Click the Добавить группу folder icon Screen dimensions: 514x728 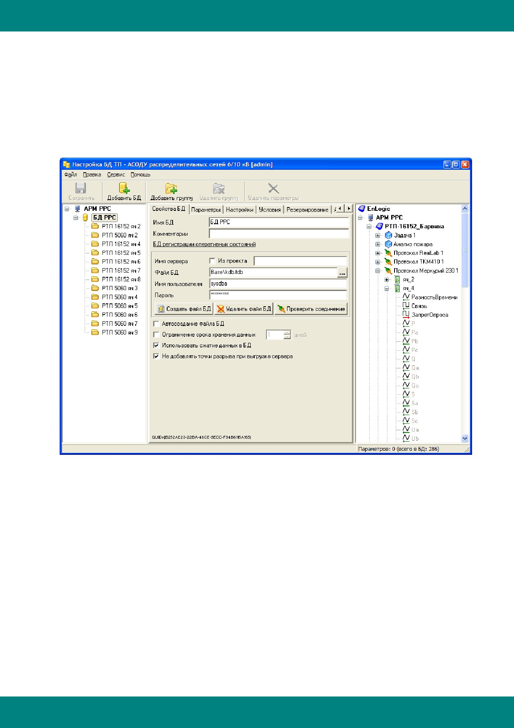click(x=171, y=188)
